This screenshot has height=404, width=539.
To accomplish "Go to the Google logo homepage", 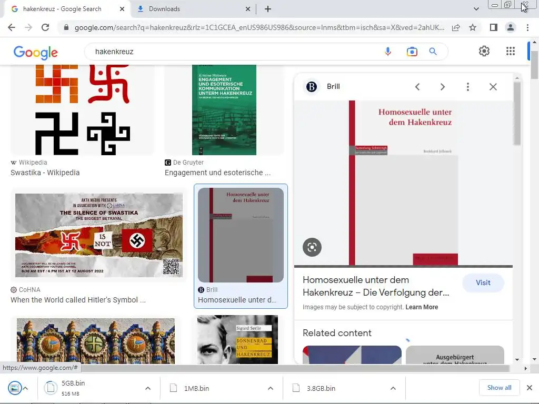I will (36, 53).
